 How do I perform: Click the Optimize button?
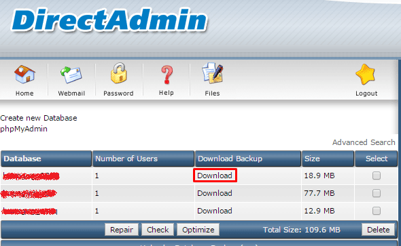pyautogui.click(x=198, y=230)
